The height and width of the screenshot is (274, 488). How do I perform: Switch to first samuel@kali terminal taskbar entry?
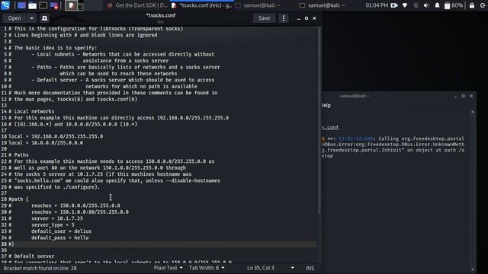tap(258, 5)
